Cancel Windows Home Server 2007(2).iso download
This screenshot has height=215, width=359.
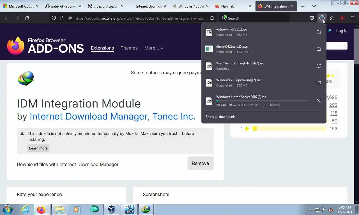319,101
